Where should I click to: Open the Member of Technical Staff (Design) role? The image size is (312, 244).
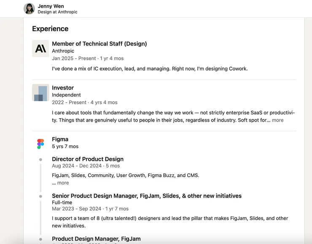click(99, 44)
